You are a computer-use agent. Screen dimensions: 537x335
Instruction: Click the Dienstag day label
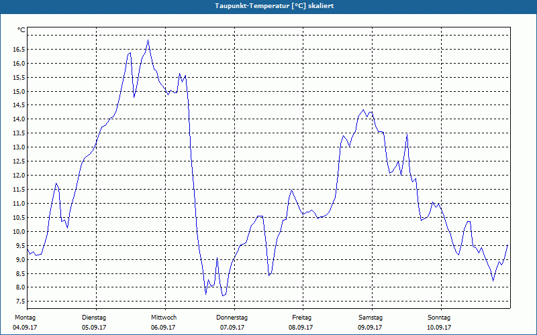click(94, 318)
